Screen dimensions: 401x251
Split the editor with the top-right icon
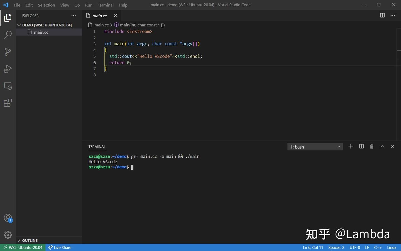[x=382, y=16]
